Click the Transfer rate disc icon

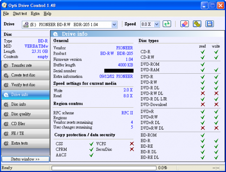(x=6, y=66)
